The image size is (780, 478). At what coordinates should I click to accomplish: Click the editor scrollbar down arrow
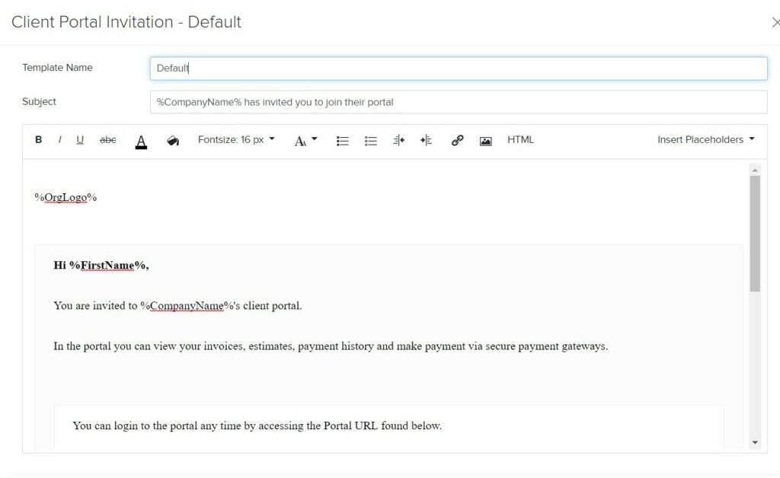click(x=755, y=443)
